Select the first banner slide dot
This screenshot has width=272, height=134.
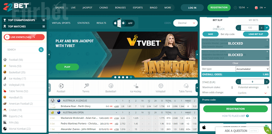click(x=115, y=77)
